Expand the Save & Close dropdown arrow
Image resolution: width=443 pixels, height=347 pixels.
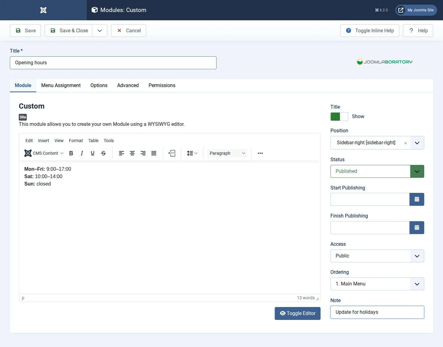point(100,31)
